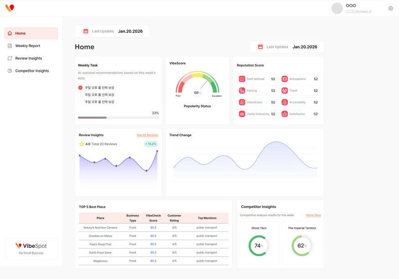This screenshot has height=279, width=399.
Task: Click Food type in Earth Food Store row
Action: click(x=132, y=252)
